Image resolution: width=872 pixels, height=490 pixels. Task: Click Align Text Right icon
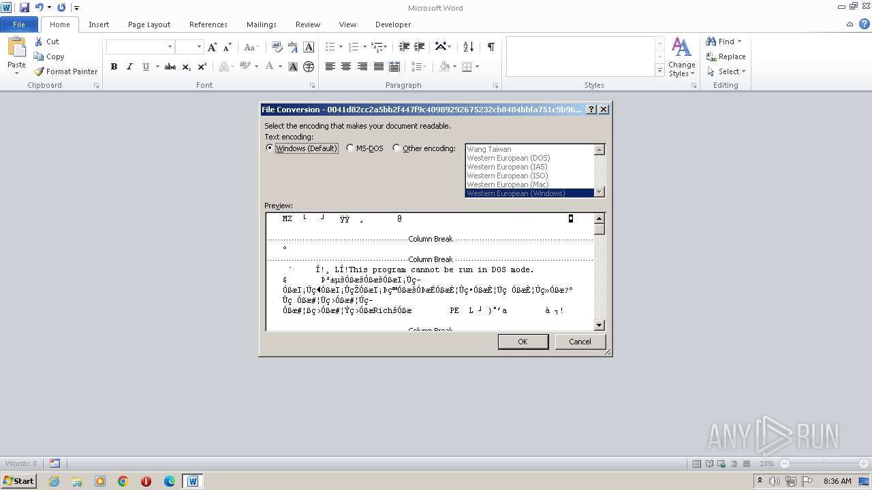click(362, 67)
